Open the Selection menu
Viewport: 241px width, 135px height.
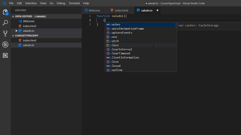pyautogui.click(x=31, y=3)
